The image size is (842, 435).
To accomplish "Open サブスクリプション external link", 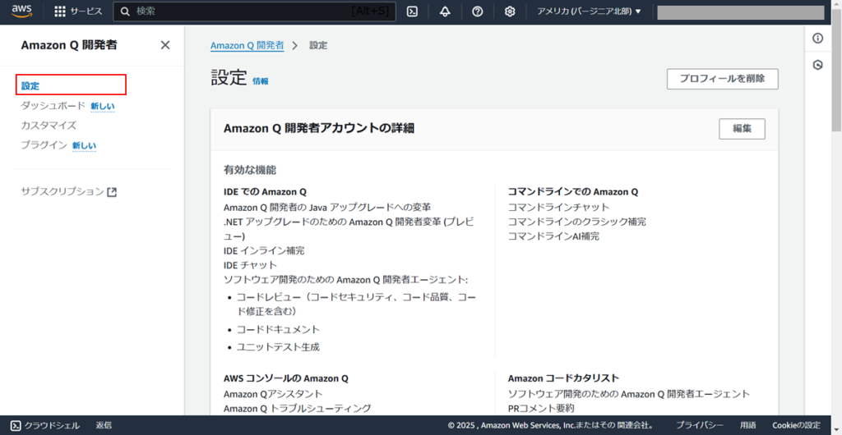I will pyautogui.click(x=69, y=191).
